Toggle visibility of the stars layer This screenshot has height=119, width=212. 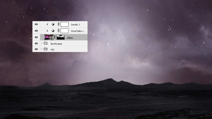(x=36, y=37)
